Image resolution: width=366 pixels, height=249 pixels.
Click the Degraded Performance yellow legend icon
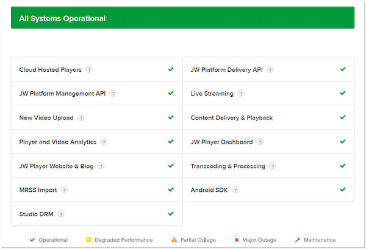coord(88,240)
